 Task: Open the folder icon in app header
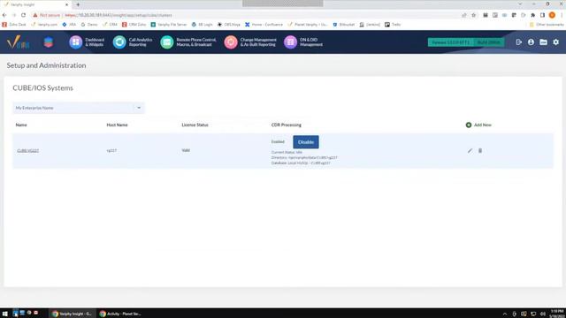pyautogui.click(x=543, y=42)
